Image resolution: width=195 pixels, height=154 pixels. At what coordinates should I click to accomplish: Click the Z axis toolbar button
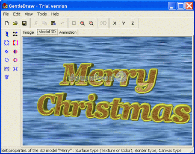133,23
